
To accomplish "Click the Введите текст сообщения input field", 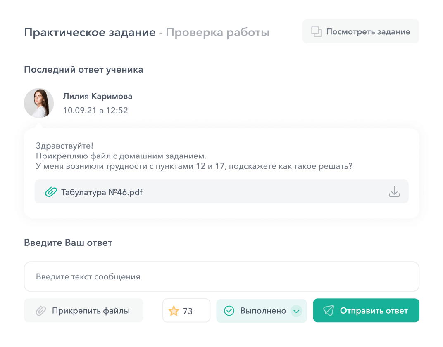I will pos(221,276).
